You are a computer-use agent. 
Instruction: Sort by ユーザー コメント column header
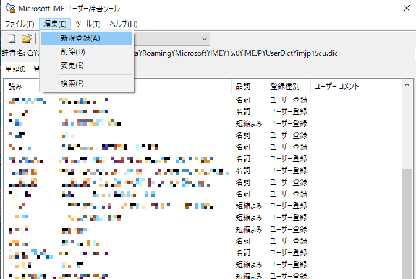tap(354, 86)
